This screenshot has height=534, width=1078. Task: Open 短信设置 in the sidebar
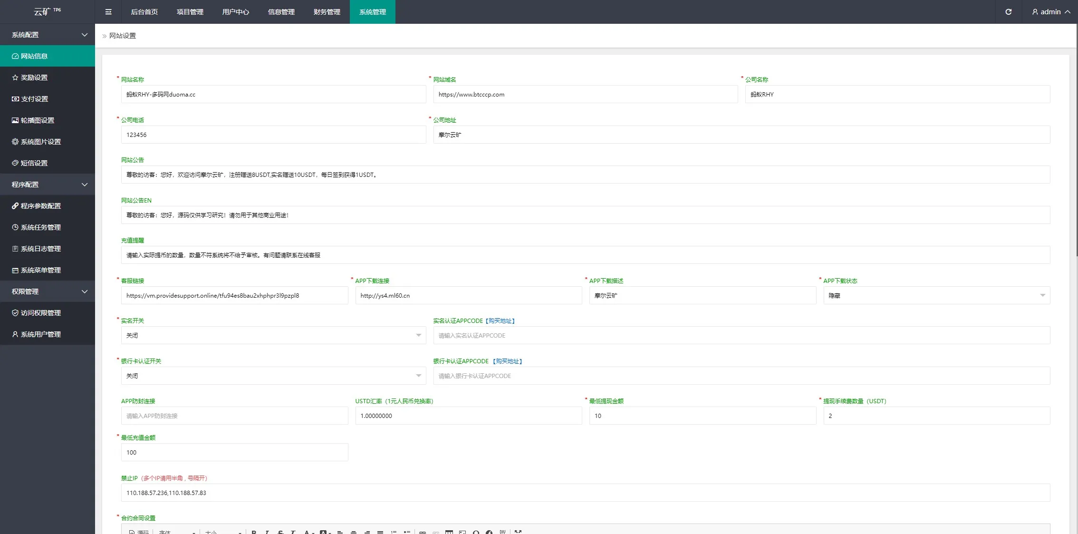tap(34, 163)
